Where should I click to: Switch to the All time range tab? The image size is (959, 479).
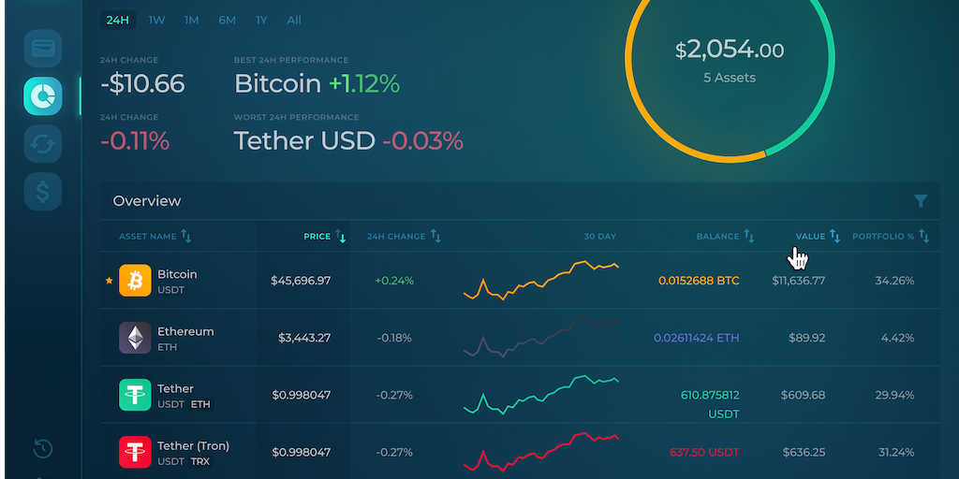(x=294, y=20)
